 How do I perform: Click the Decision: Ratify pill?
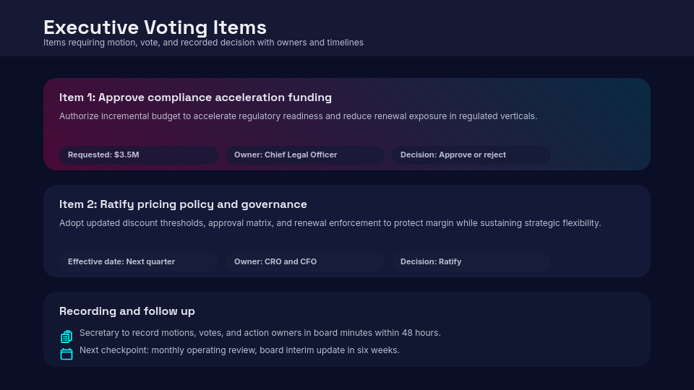(471, 262)
